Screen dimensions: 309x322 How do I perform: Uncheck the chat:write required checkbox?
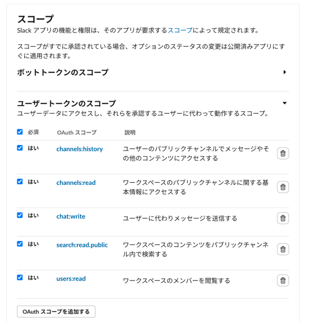click(x=20, y=215)
